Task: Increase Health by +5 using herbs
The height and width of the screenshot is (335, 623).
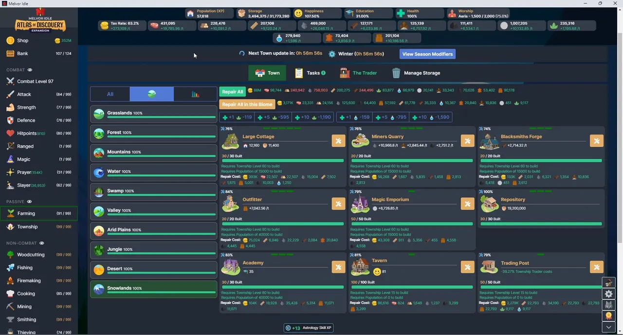Action: coord(274,117)
